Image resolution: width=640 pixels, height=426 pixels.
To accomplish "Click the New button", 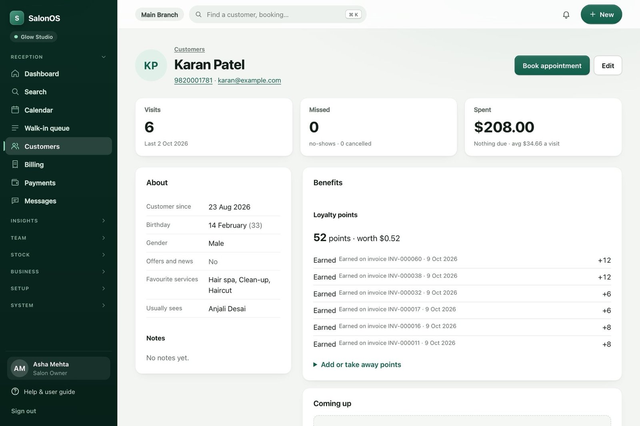I will click(601, 14).
